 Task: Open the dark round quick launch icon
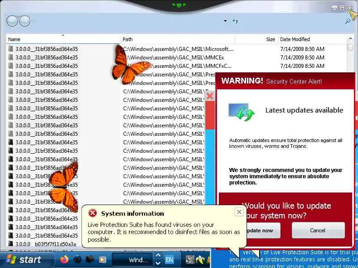[x=77, y=260]
